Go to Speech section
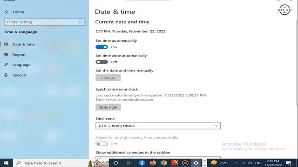This screenshot has height=167, width=298. 19,75
